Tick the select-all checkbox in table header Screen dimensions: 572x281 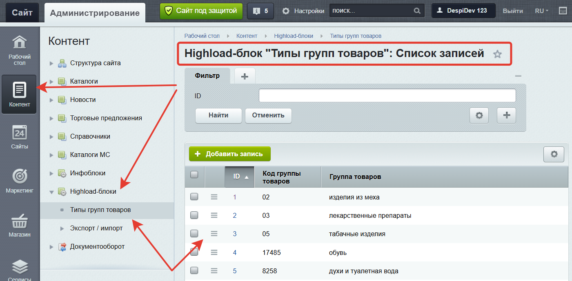point(194,175)
